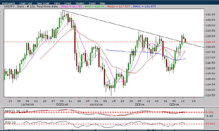Click the USDJPY symbol label

tap(9, 6)
